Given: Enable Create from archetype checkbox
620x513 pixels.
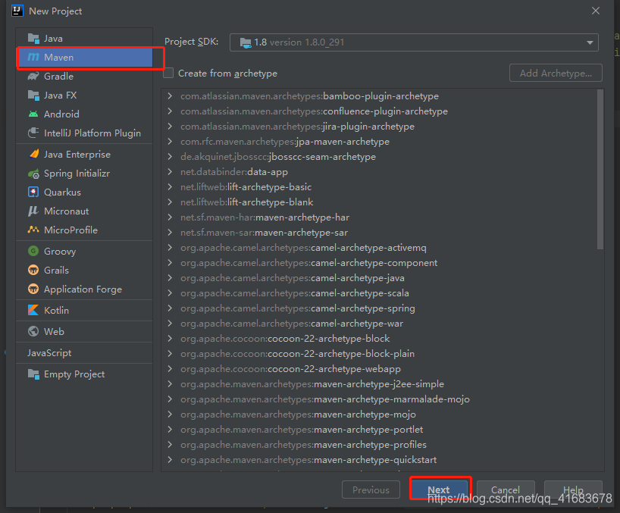Looking at the screenshot, I should click(x=168, y=73).
